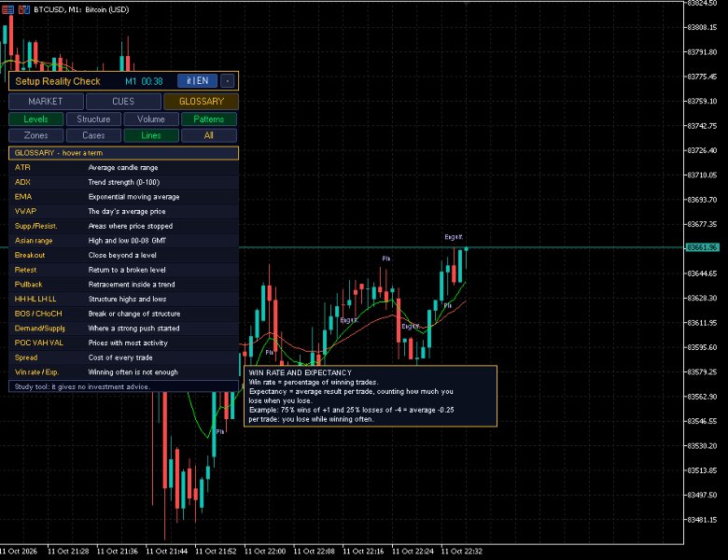Viewport: 728px width, 560px height.
Task: Click the '11 Oct 22:00' time axis label
Action: (x=265, y=552)
